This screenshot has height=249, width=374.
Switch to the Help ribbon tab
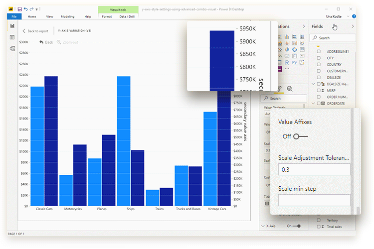coord(88,16)
